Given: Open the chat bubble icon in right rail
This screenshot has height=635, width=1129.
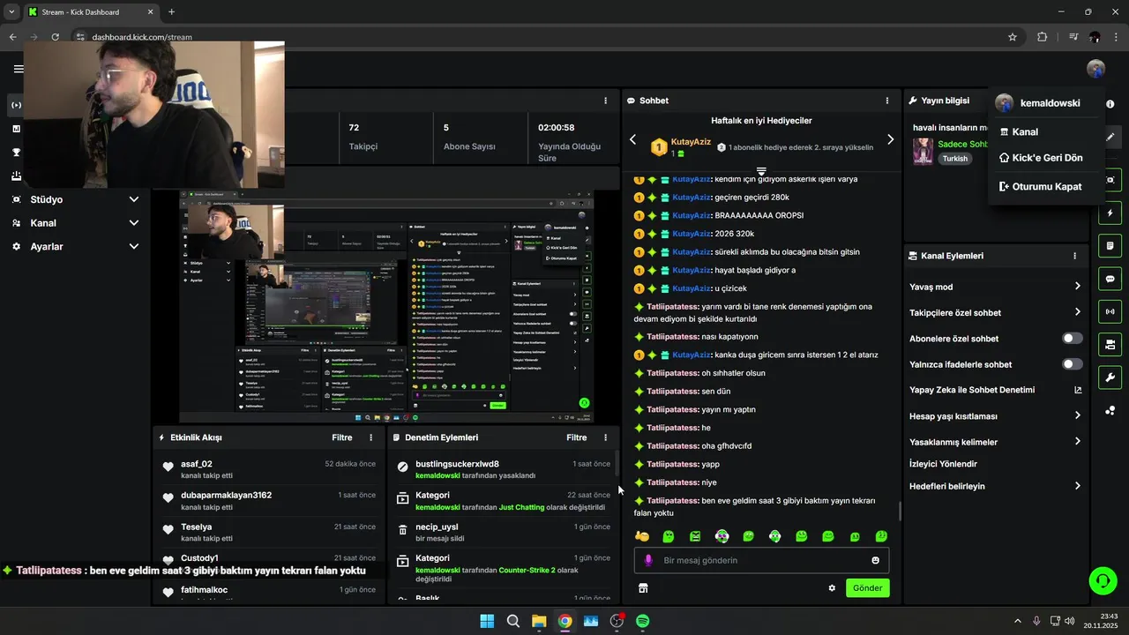Looking at the screenshot, I should (x=1110, y=279).
